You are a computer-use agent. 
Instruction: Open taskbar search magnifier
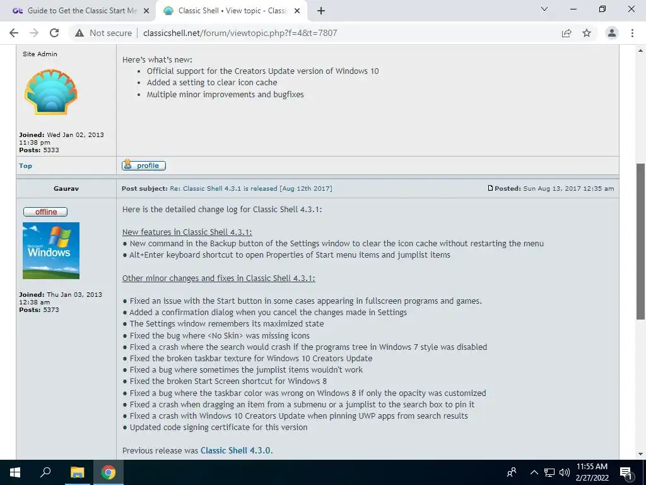tap(45, 472)
